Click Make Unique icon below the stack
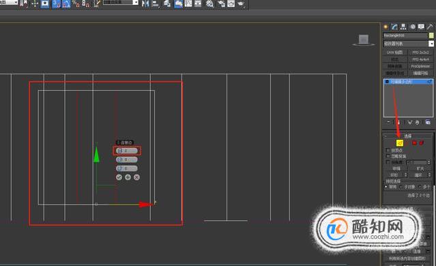 409,122
